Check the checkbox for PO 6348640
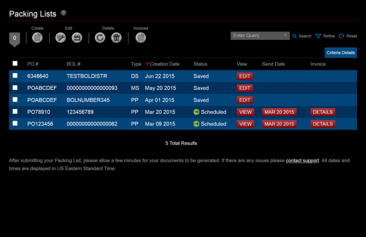This screenshot has width=366, height=237. click(x=15, y=76)
